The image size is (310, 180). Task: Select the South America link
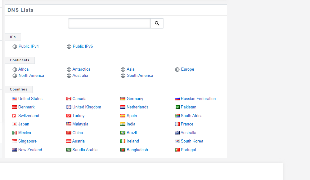pos(140,76)
